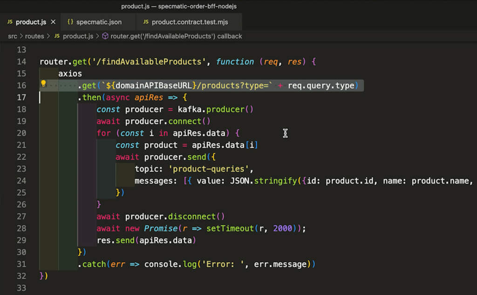Open the src breadcrumb folder
This screenshot has width=477, height=295.
(13, 36)
